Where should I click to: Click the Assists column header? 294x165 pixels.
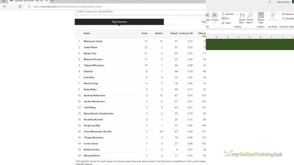tap(159, 33)
